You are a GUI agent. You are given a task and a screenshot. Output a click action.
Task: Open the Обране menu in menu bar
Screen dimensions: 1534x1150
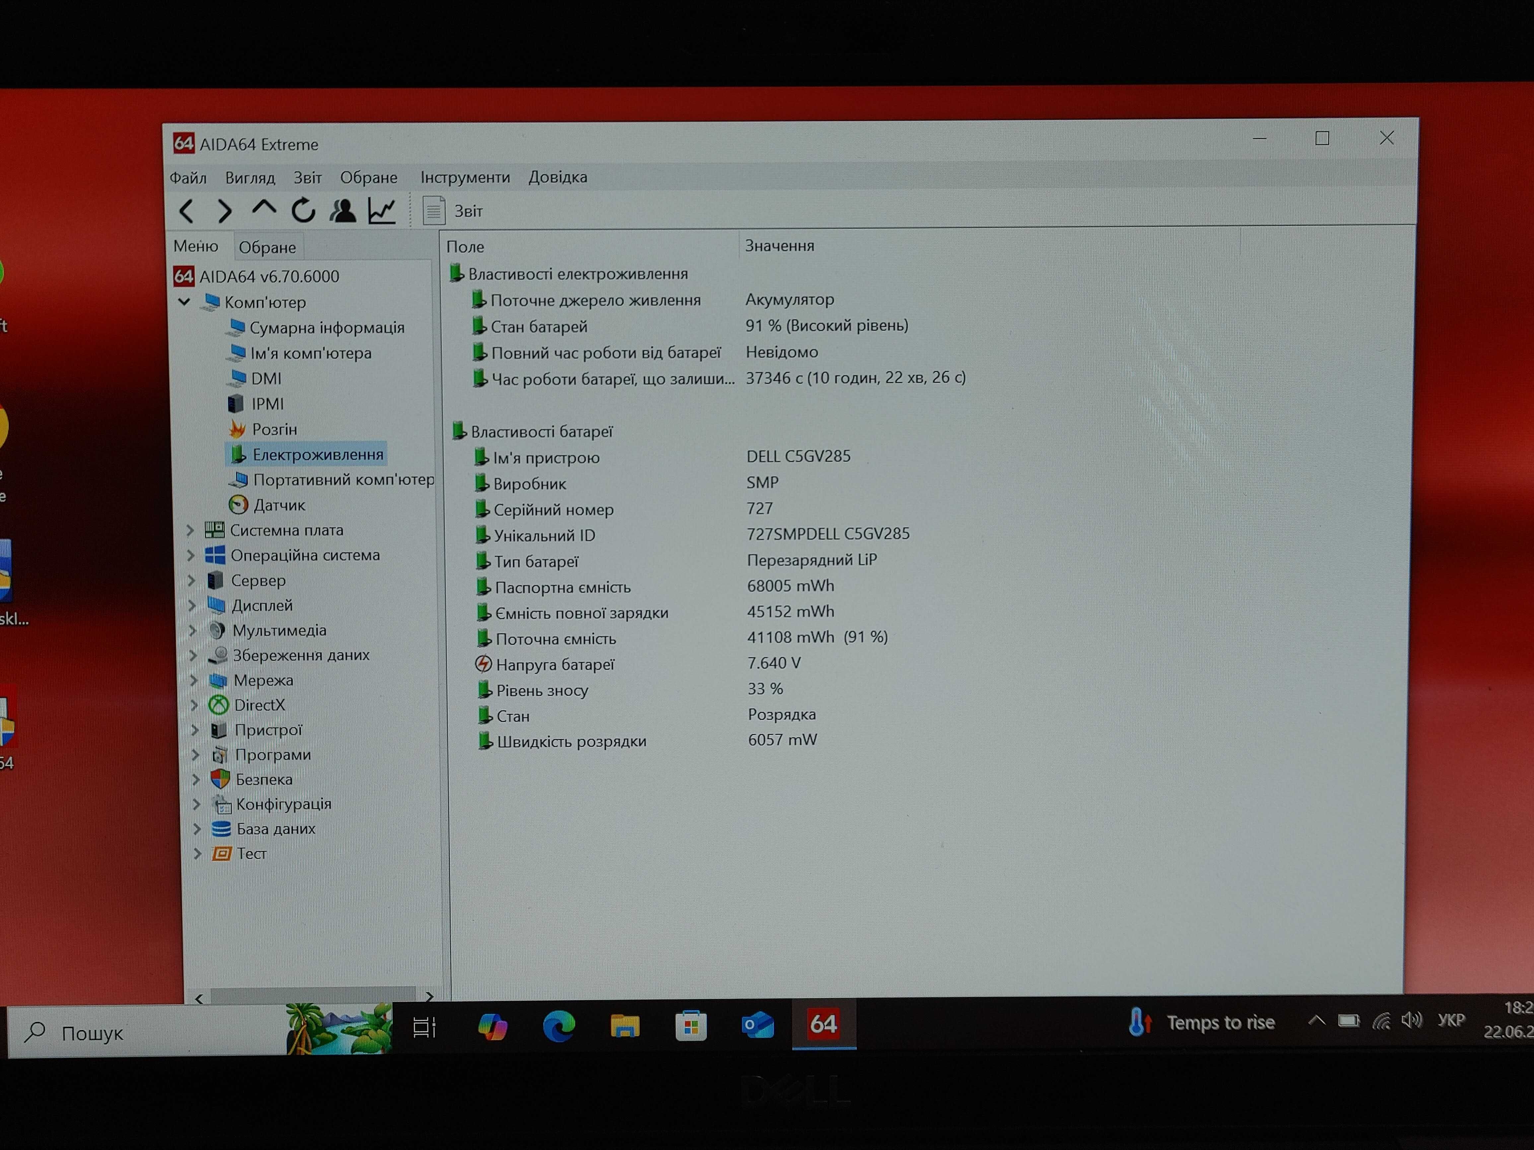369,177
